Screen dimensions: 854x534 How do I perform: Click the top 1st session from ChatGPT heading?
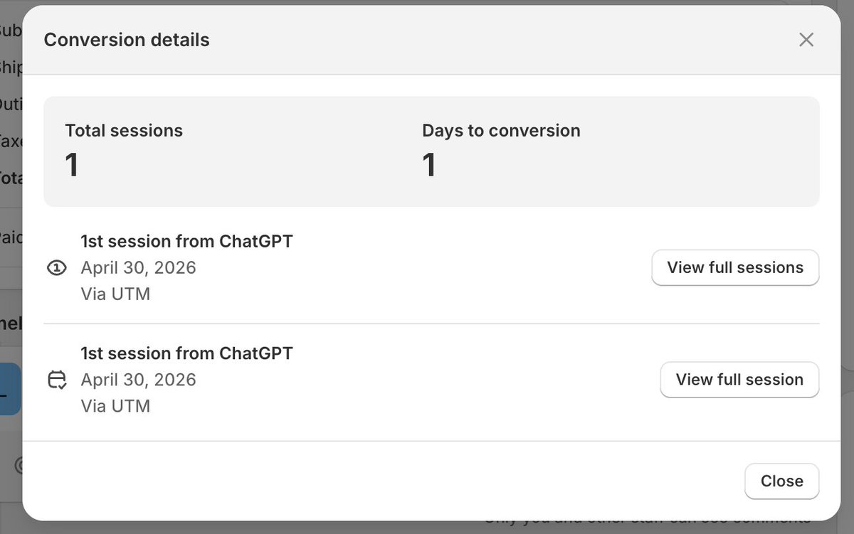point(186,241)
